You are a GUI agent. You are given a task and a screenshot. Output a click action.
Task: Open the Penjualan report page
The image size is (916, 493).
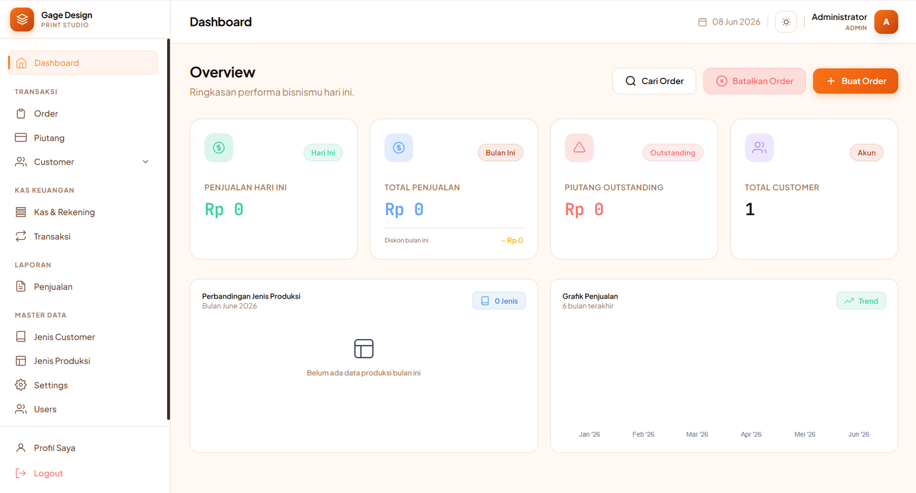click(x=83, y=287)
